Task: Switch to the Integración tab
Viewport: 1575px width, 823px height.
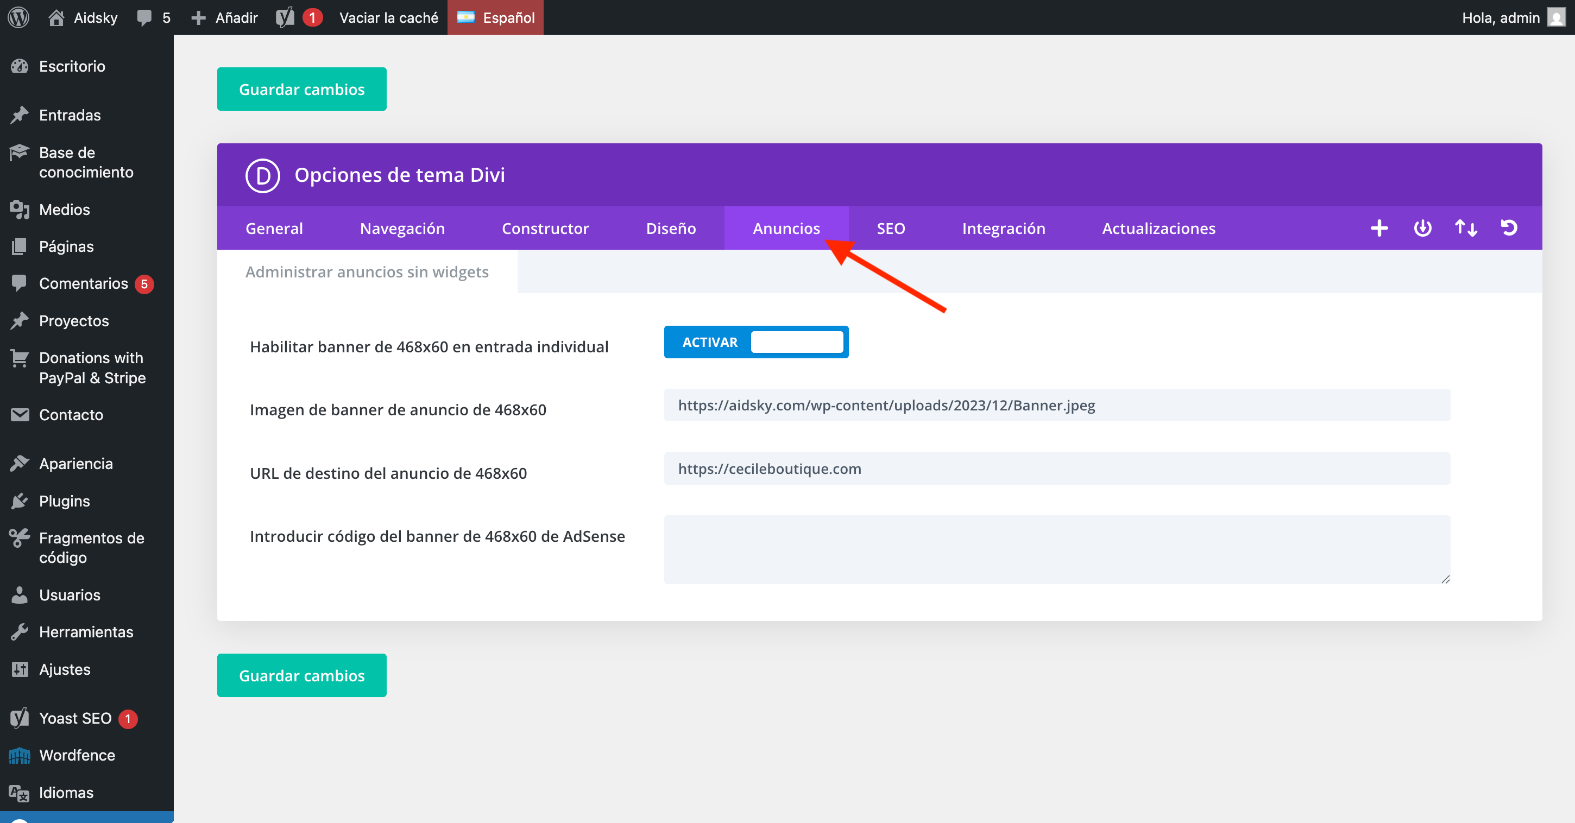Action: [1003, 228]
